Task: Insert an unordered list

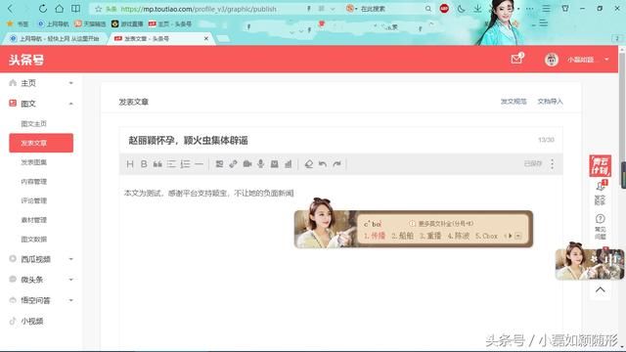Action: coord(171,164)
